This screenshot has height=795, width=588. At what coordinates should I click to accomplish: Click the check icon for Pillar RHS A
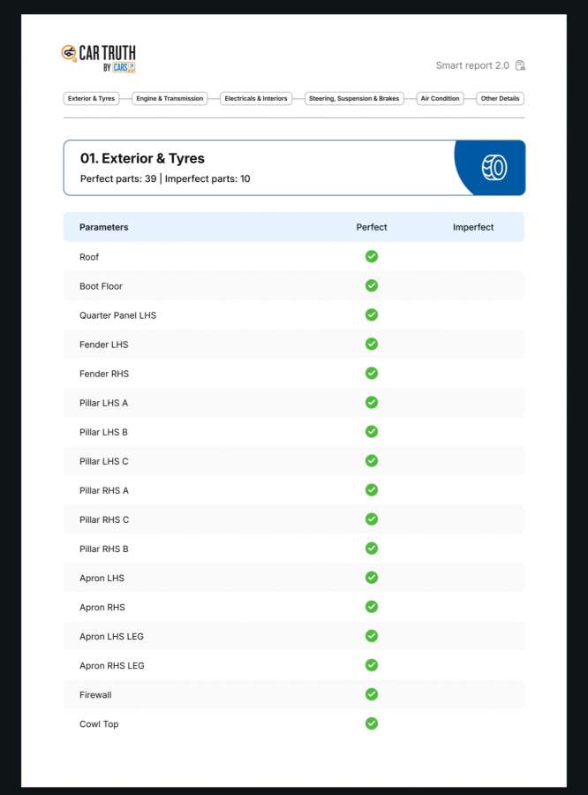(372, 489)
